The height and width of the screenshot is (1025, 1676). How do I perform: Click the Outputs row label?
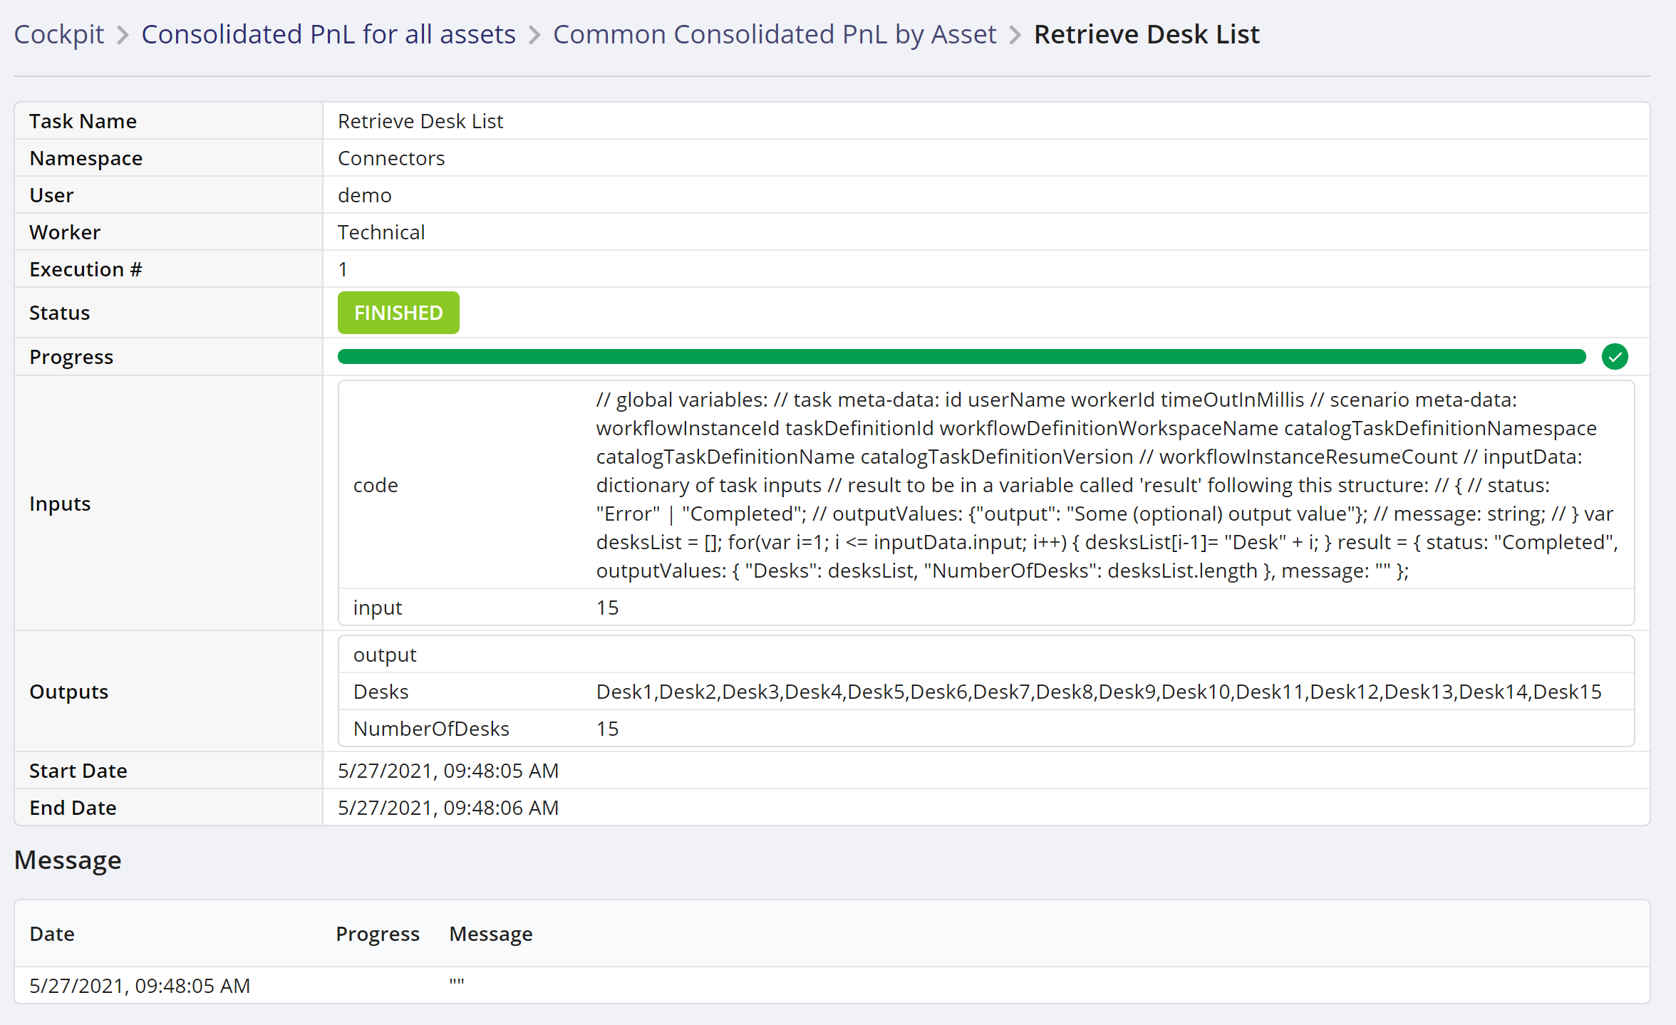(x=69, y=692)
